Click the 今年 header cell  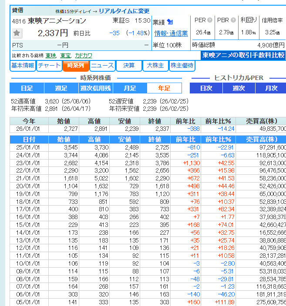pos(29,121)
